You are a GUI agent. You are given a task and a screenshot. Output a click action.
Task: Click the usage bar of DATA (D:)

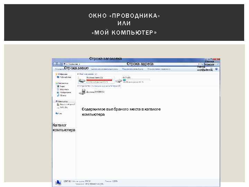(x=136, y=80)
